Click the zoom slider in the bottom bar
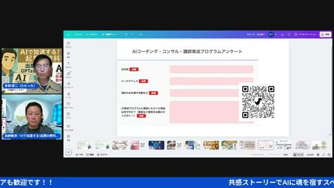 click(x=266, y=155)
